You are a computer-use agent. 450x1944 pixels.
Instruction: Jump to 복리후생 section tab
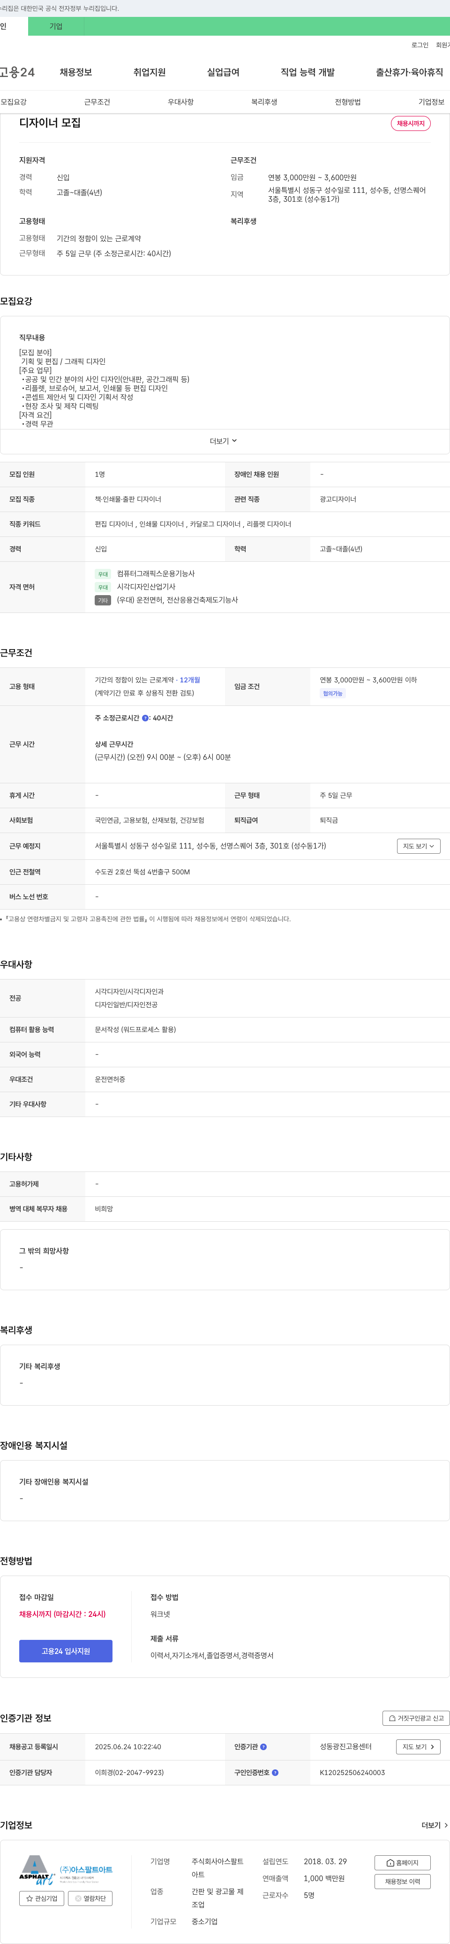point(264,102)
